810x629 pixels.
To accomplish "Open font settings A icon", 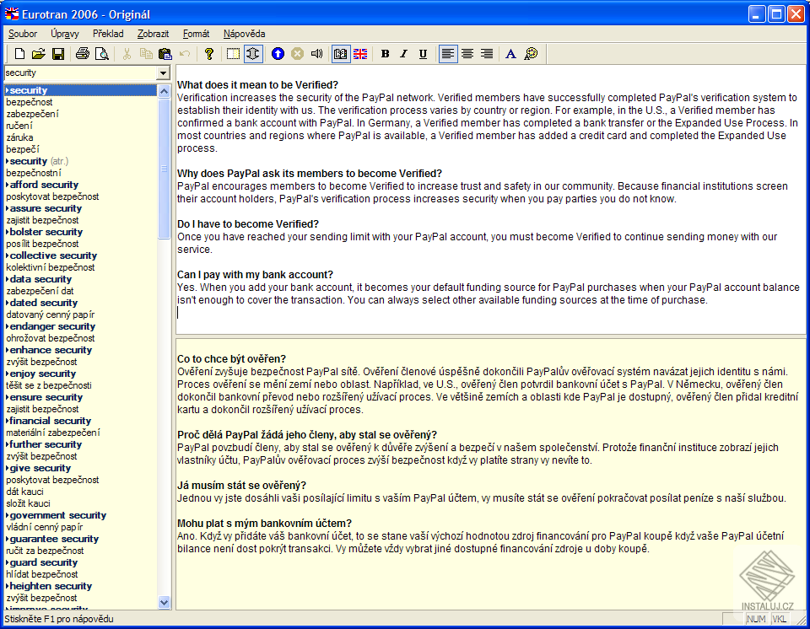I will pyautogui.click(x=511, y=54).
